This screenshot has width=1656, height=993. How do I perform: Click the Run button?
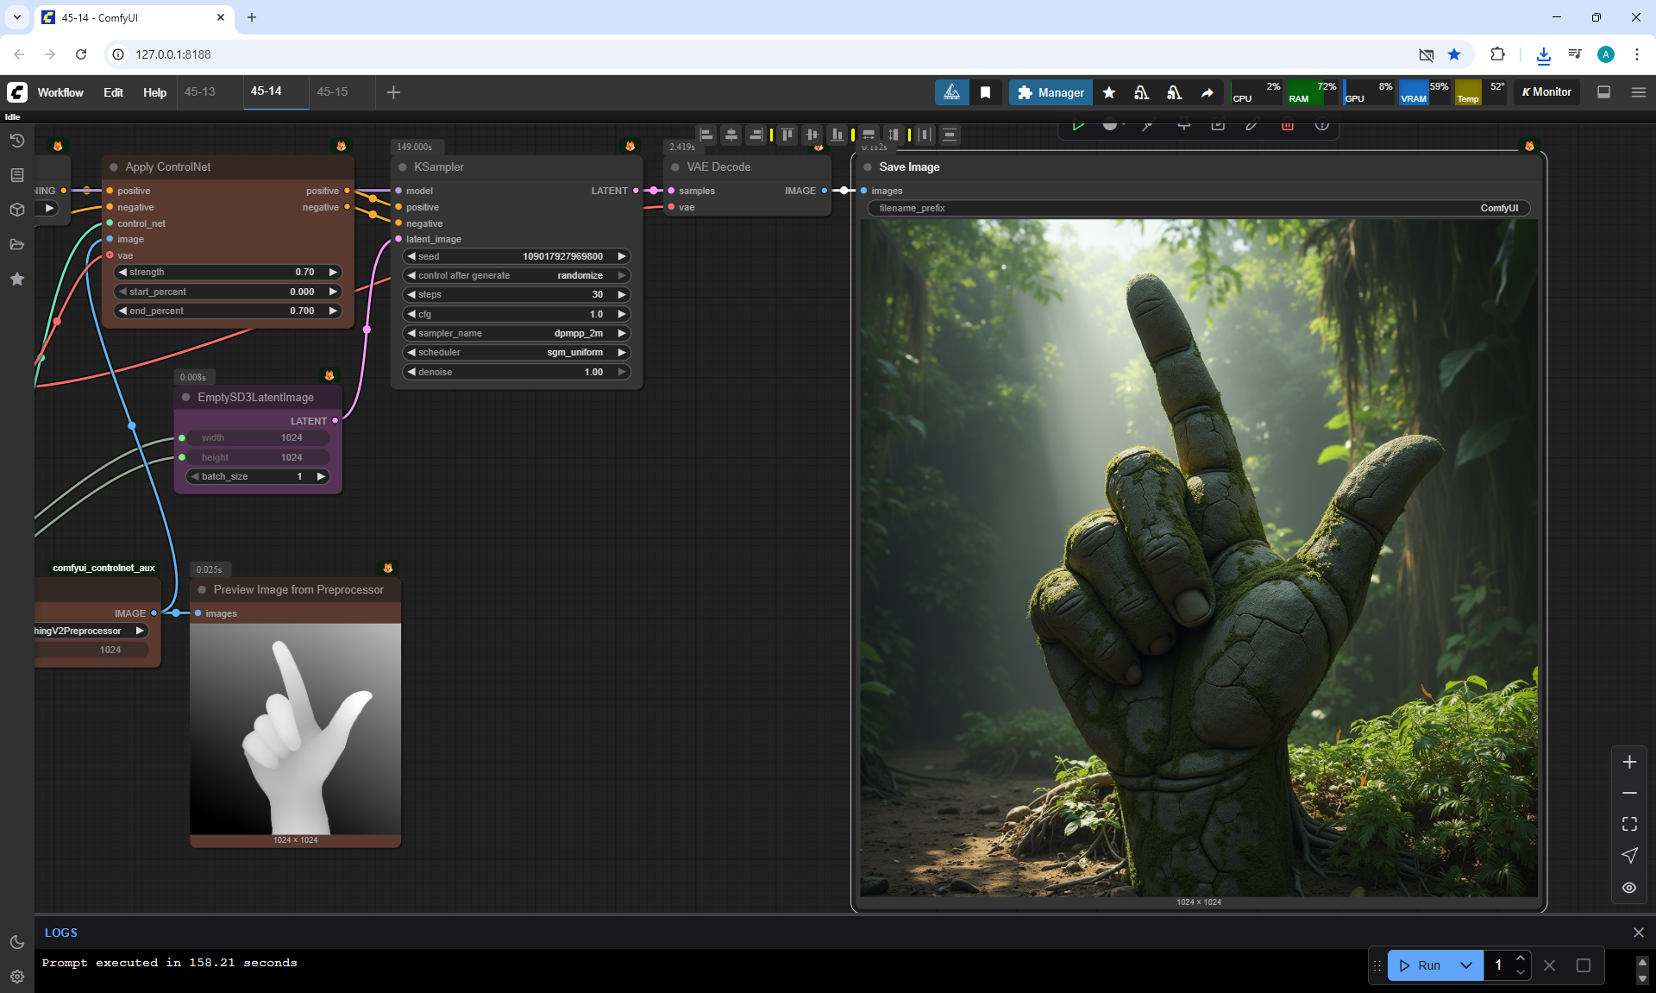1420,965
